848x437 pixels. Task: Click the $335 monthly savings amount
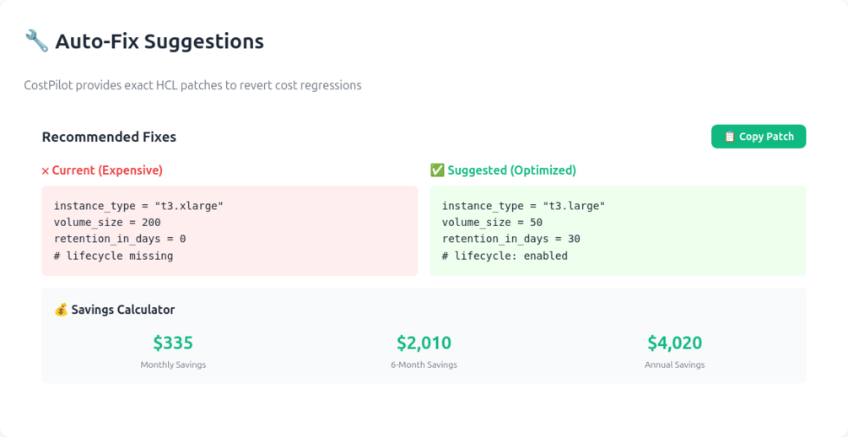[173, 343]
